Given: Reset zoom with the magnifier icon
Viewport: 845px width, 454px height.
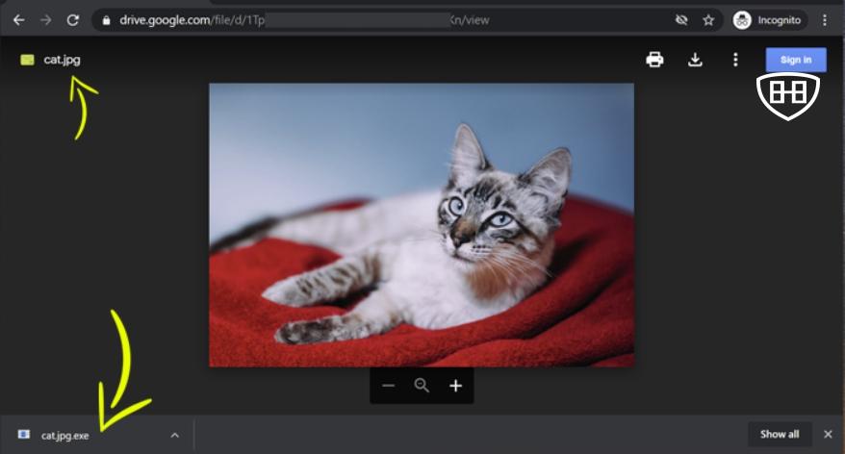Looking at the screenshot, I should [422, 386].
